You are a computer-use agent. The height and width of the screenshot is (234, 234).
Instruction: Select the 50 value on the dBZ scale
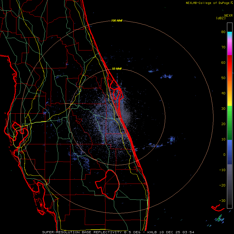pos(223,78)
